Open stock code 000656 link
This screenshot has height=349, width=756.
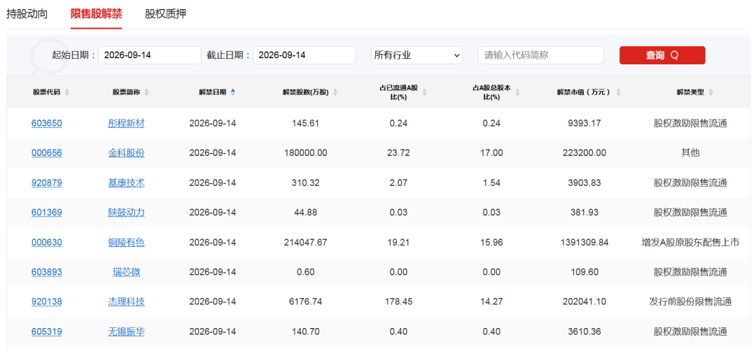[x=47, y=152]
